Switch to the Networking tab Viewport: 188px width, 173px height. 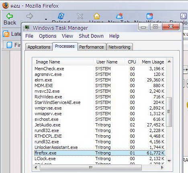click(x=119, y=47)
